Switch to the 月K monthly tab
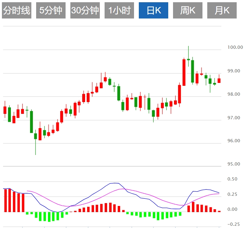This screenshot has width=245, height=228. click(222, 10)
